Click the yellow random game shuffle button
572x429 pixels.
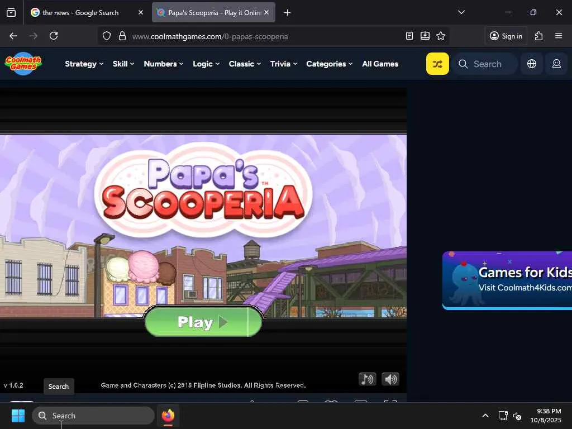(437, 64)
